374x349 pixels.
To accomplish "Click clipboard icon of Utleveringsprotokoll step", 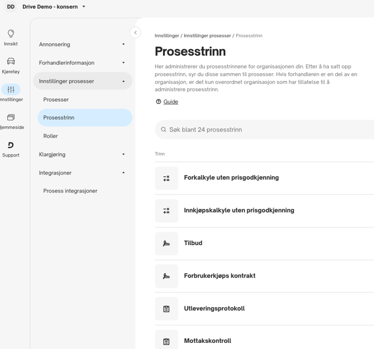I will [x=166, y=309].
